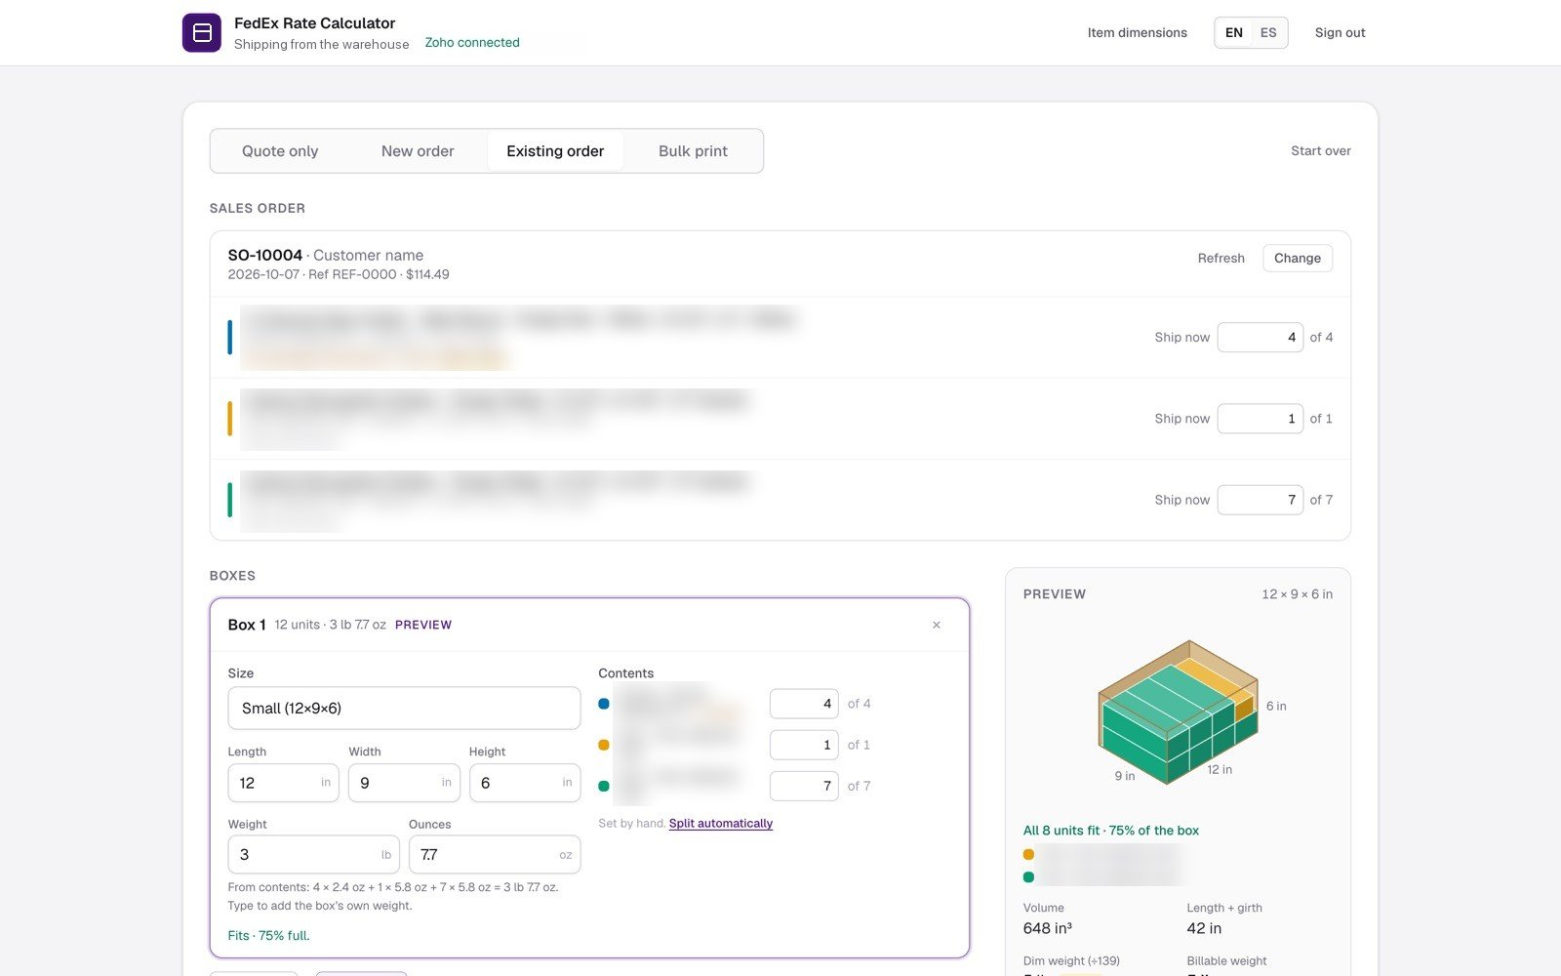Screen dimensions: 1561x976
Task: Click the Zoho connected status
Action: 472,42
